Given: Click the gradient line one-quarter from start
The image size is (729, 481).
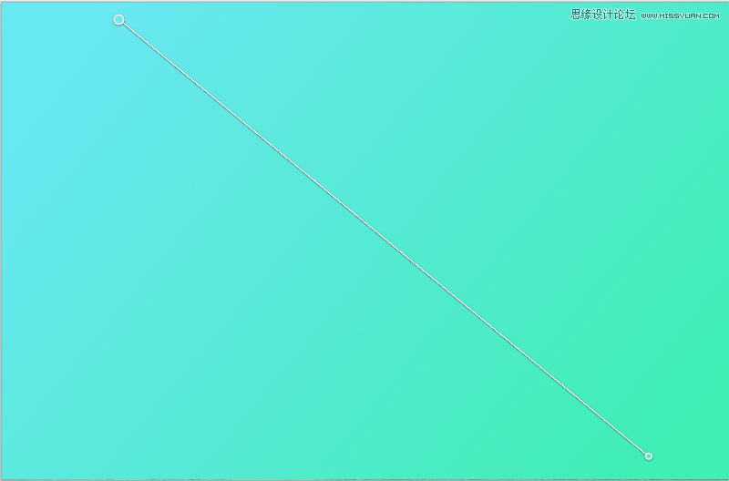Looking at the screenshot, I should [252, 128].
